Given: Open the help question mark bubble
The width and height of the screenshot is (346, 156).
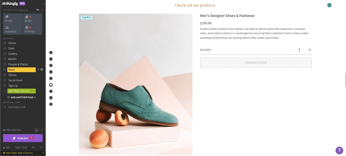Looking at the screenshot, I should point(339,150).
